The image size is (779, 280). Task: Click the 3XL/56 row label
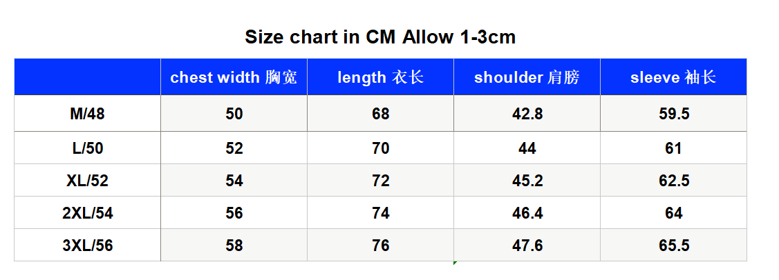click(87, 246)
